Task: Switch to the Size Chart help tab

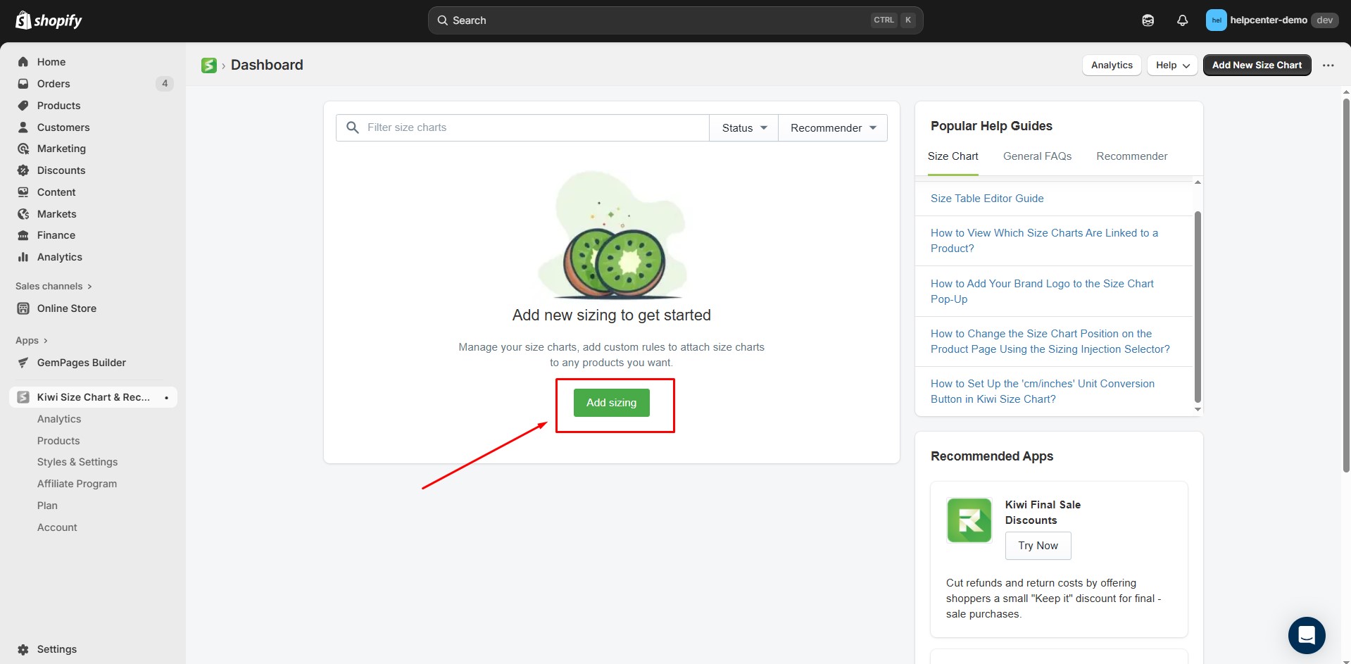Action: point(953,156)
